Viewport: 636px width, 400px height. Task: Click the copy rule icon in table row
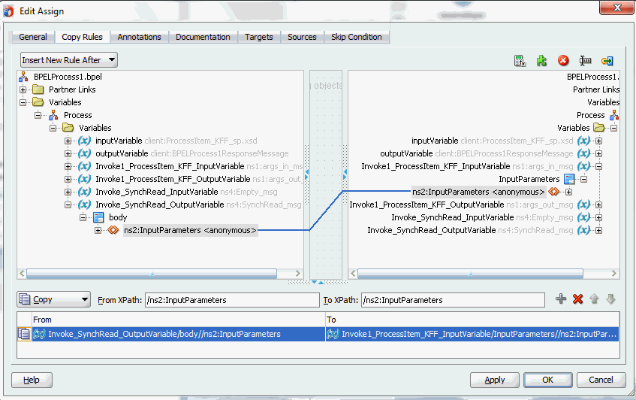[24, 334]
